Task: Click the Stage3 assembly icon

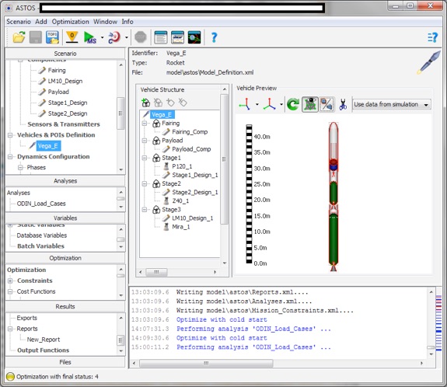Action: pos(156,210)
